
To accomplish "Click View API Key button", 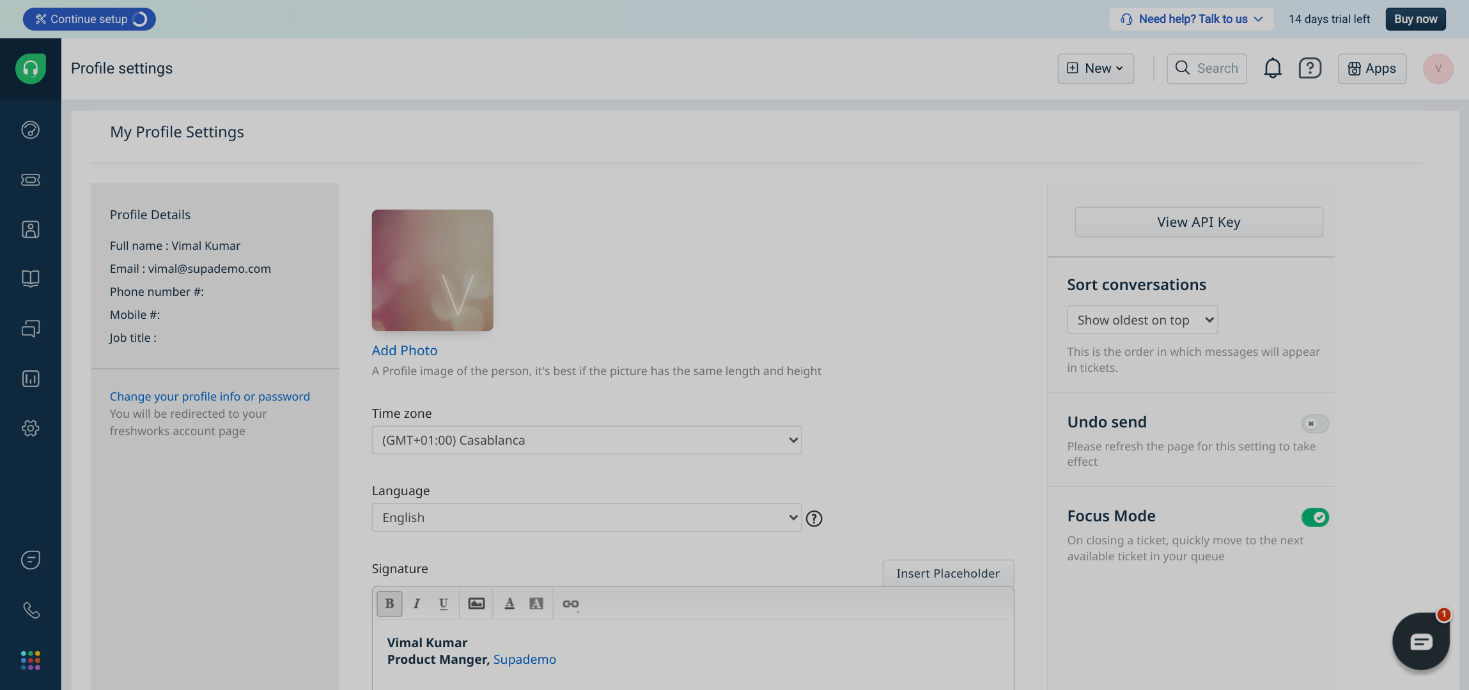I will click(1199, 222).
